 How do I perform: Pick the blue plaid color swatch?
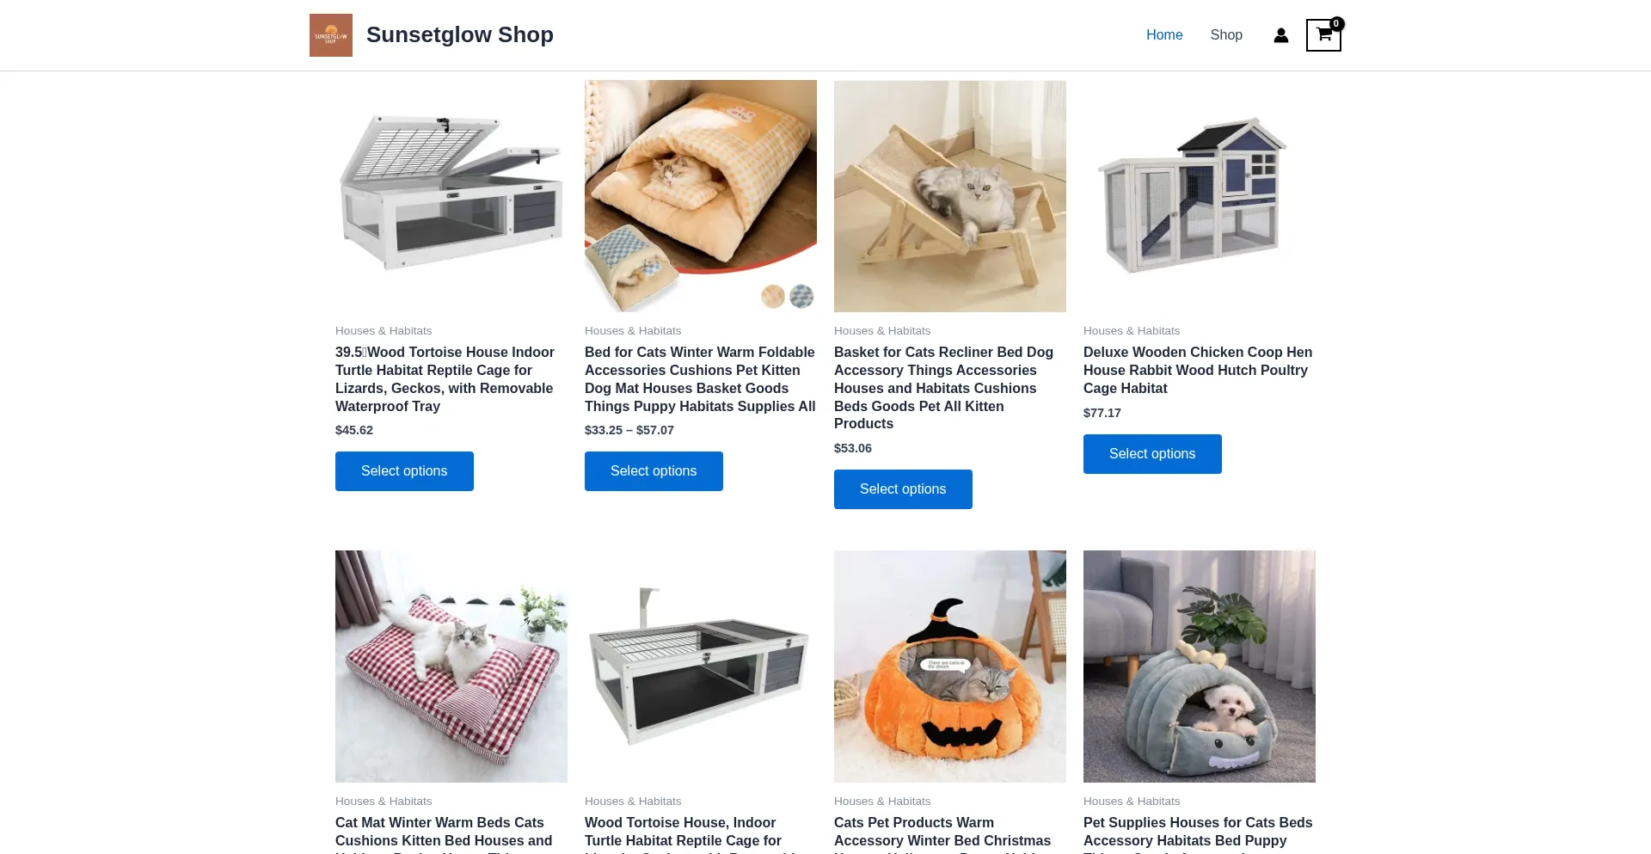pyautogui.click(x=801, y=297)
